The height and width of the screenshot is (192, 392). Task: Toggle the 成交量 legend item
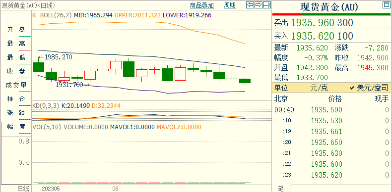(16, 85)
